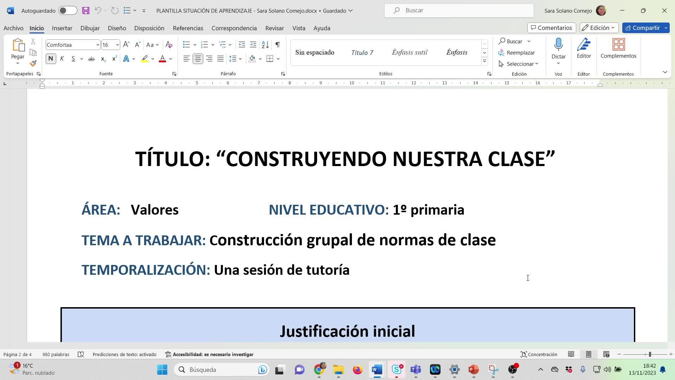Switch to the Insertar tab
Viewport: 675px width, 380px height.
pyautogui.click(x=62, y=28)
